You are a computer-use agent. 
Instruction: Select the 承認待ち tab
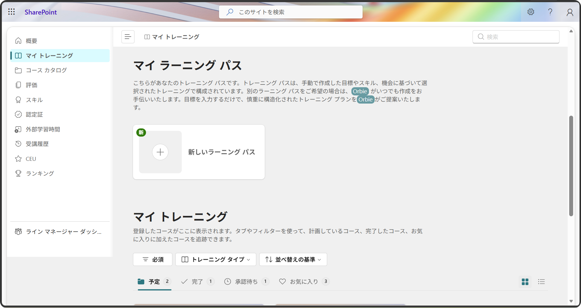tap(247, 282)
